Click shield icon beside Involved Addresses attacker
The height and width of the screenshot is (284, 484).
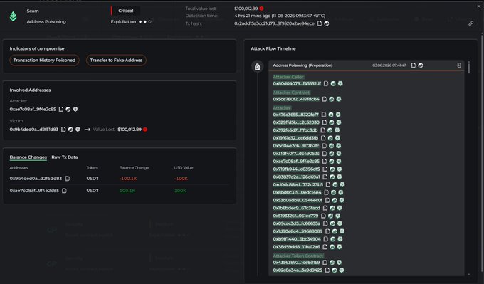coord(75,110)
